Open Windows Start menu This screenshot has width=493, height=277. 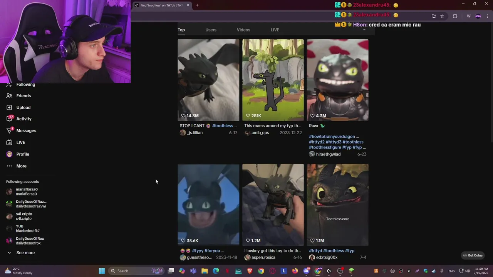coord(102,271)
